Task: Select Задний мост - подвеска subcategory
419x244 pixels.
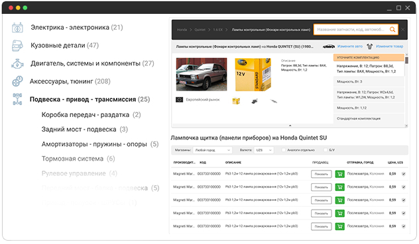Action: coord(85,130)
